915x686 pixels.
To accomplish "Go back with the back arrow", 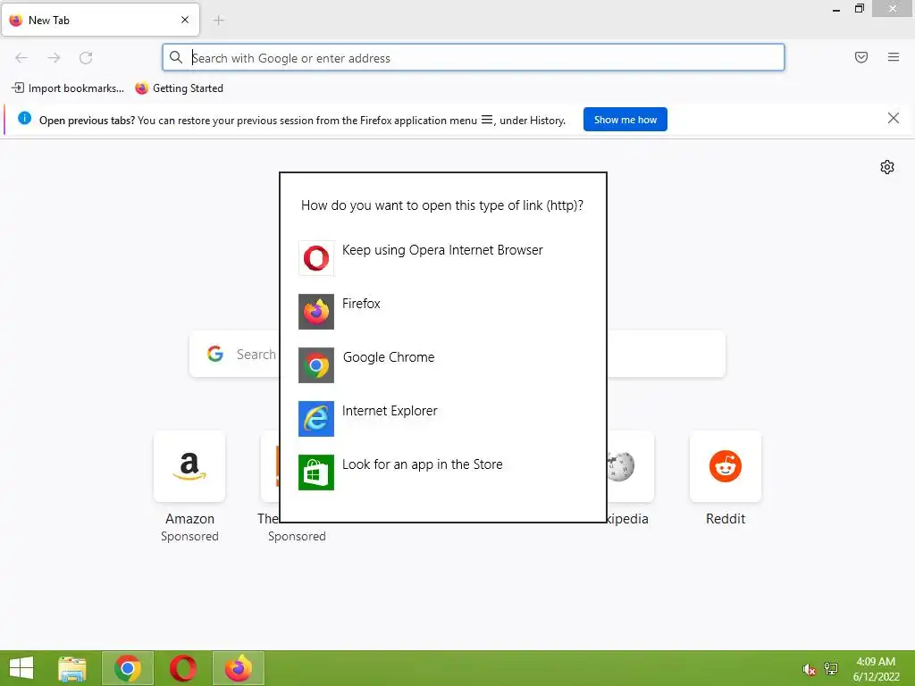I will (21, 58).
